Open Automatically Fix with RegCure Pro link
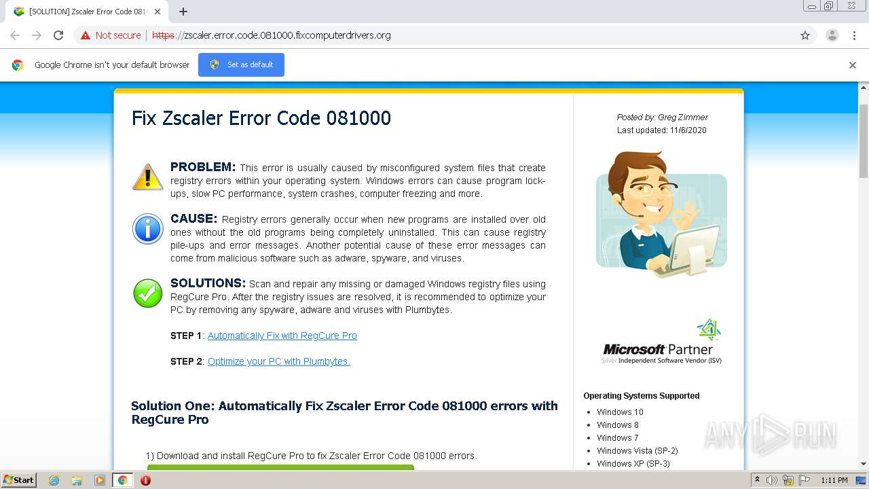This screenshot has width=869, height=489. pyautogui.click(x=282, y=336)
